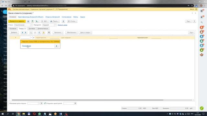This screenshot has height=116, width=207.
Task: Open the green lock chat icon in sidebar
Action: 202,50
